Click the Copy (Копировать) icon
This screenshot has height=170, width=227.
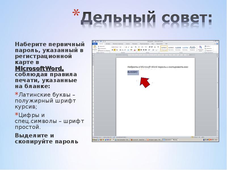(98, 48)
